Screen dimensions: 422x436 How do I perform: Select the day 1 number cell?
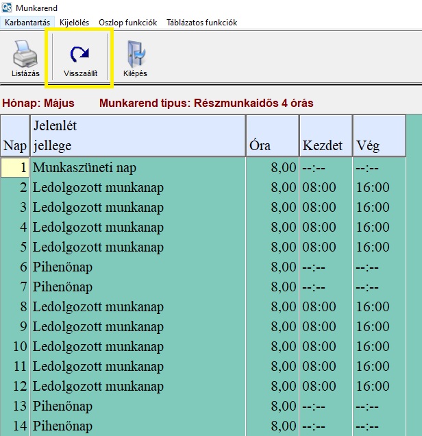click(x=15, y=168)
